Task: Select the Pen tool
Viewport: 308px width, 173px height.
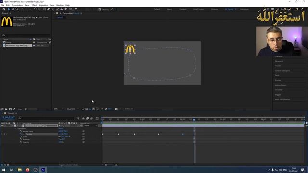Action: pos(48,9)
